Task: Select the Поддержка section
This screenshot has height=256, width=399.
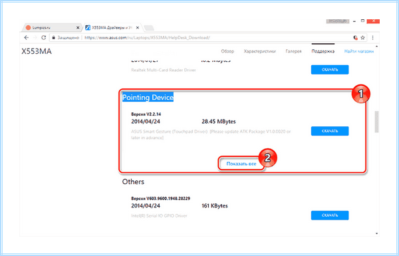Action: (x=323, y=51)
